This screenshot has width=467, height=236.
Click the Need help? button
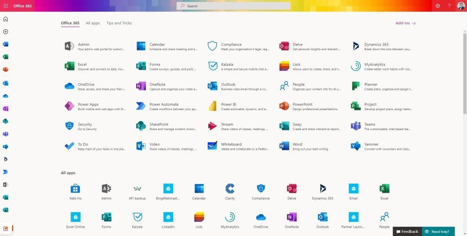tap(438, 231)
